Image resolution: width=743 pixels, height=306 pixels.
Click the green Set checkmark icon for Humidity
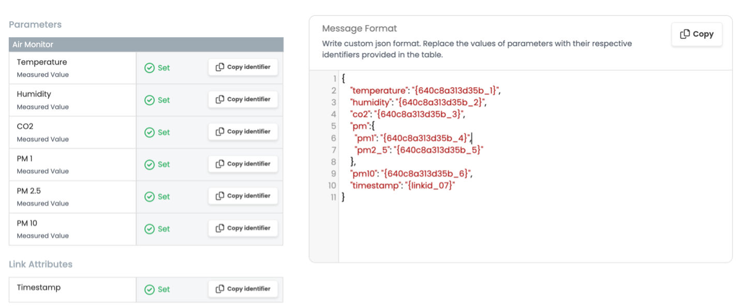pyautogui.click(x=150, y=100)
